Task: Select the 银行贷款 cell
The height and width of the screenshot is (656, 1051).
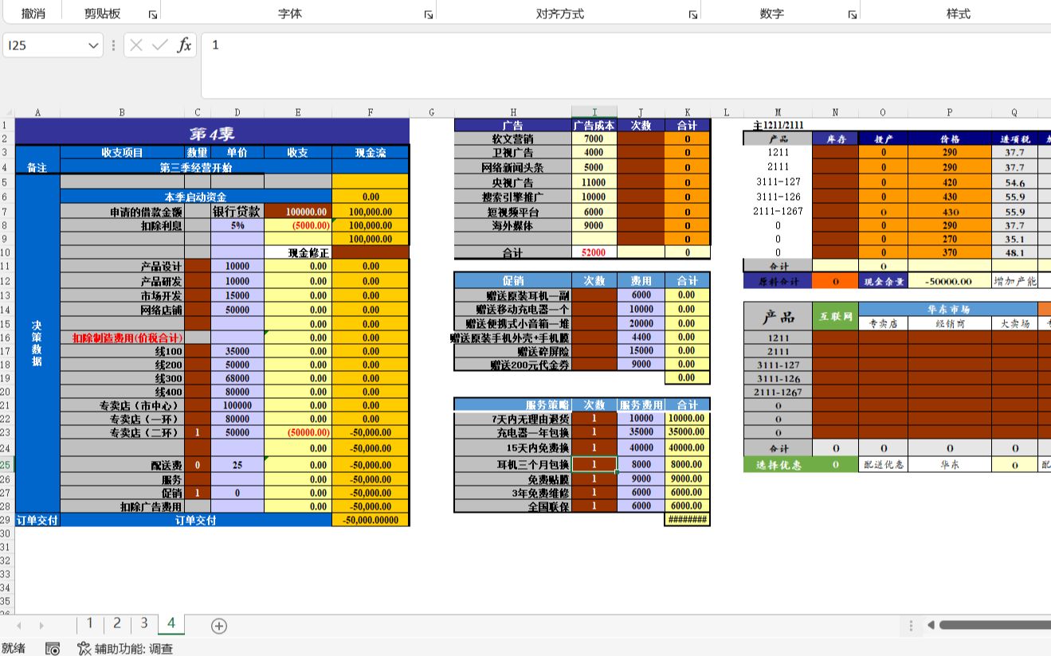Action: [x=237, y=212]
